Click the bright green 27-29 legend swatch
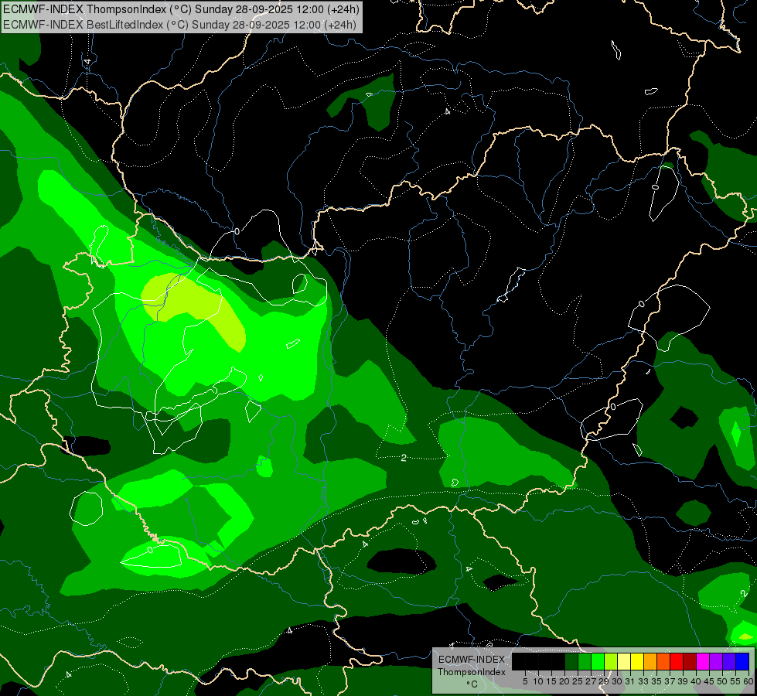 coord(598,661)
